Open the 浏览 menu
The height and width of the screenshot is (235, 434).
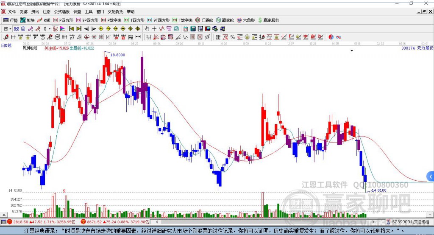pyautogui.click(x=24, y=11)
